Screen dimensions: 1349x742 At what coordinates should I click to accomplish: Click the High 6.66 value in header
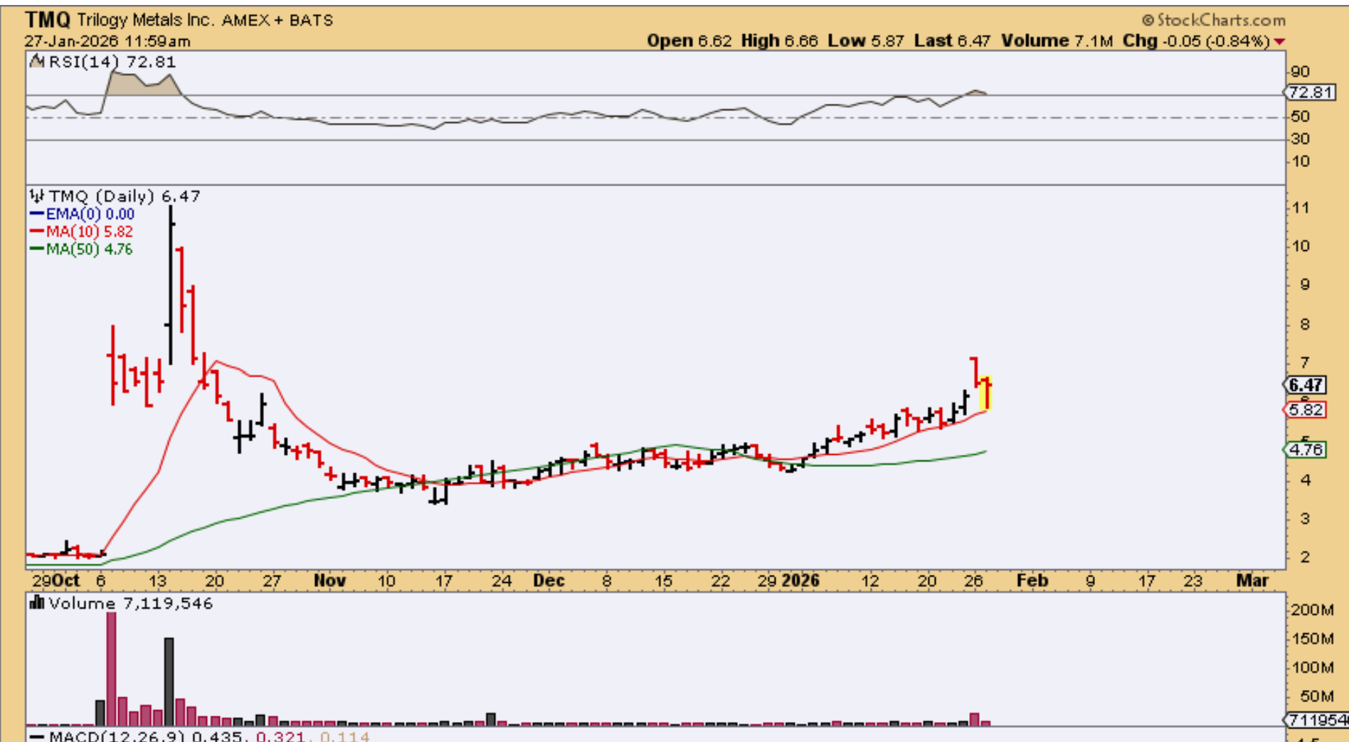(x=779, y=41)
